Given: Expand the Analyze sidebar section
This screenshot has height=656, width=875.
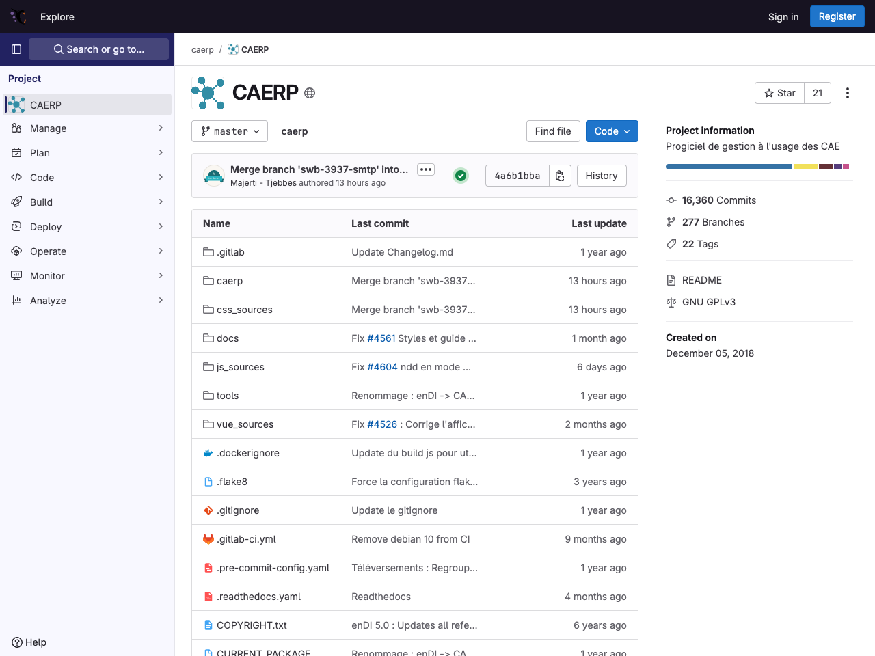Looking at the screenshot, I should click(x=87, y=301).
